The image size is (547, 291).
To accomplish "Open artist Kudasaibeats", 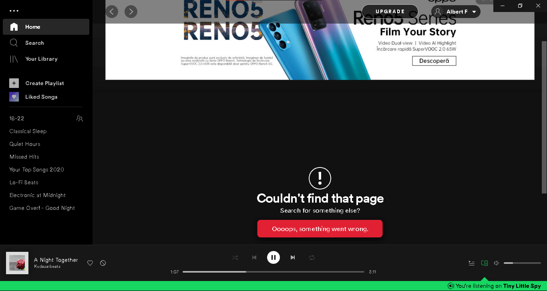I will [x=47, y=267].
